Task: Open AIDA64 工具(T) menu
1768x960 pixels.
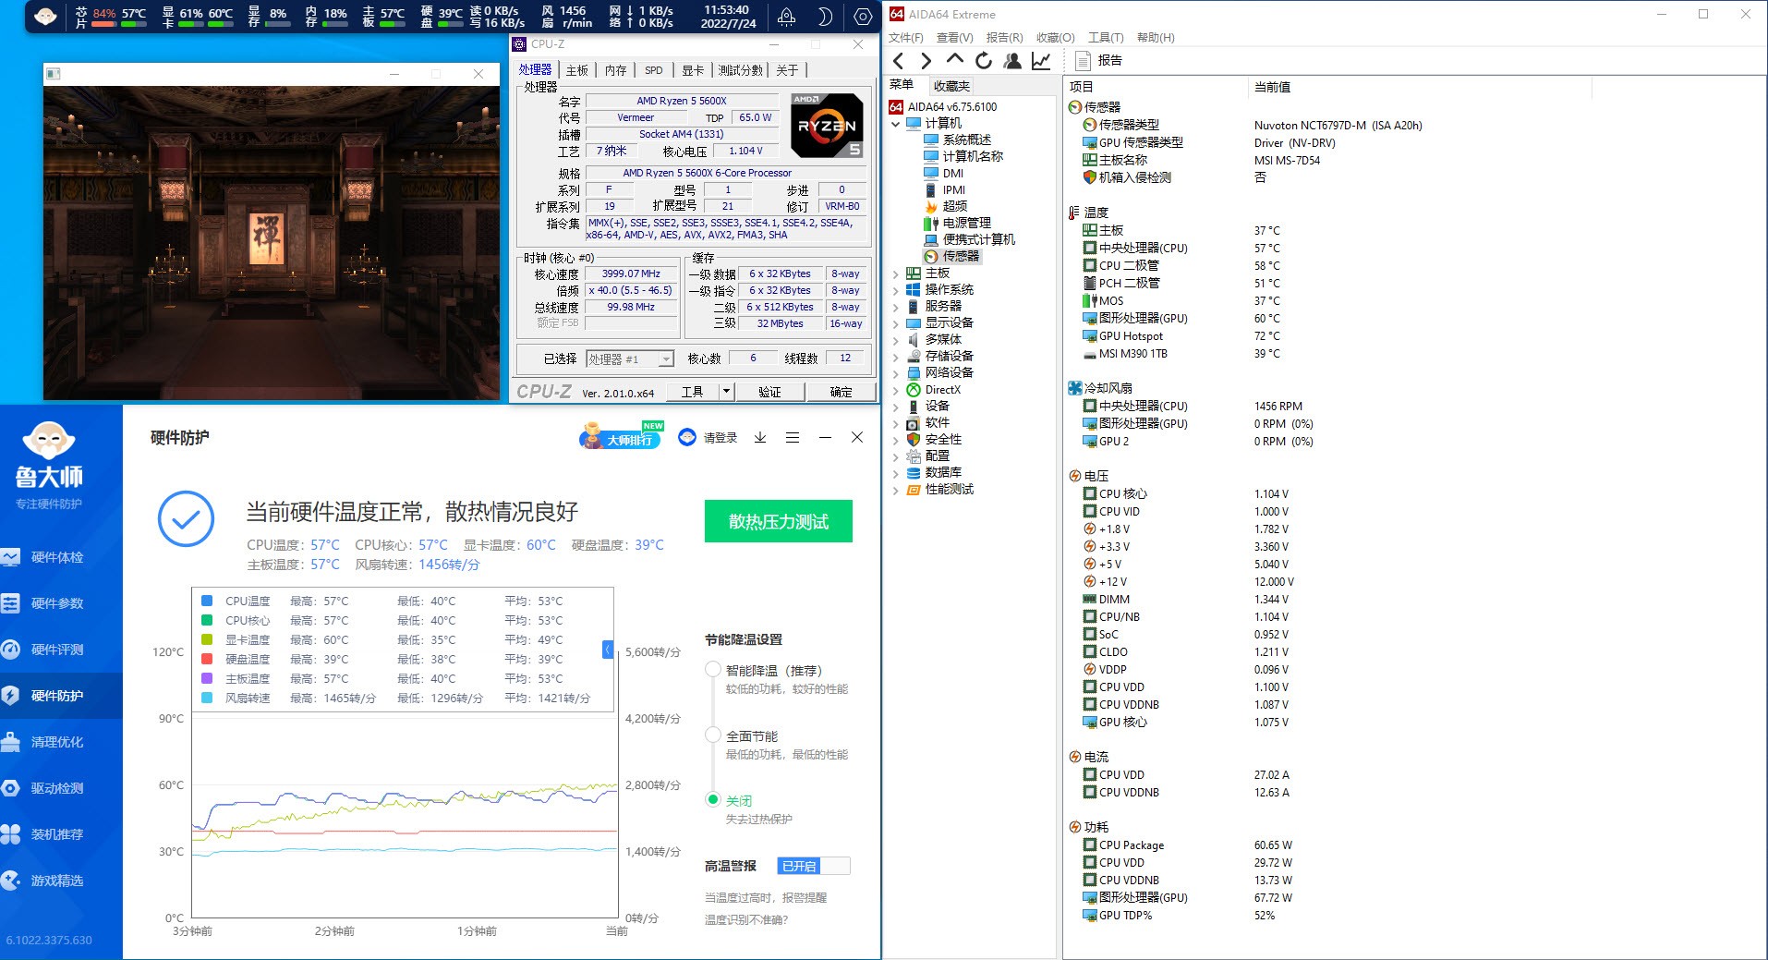Action: point(1106,38)
